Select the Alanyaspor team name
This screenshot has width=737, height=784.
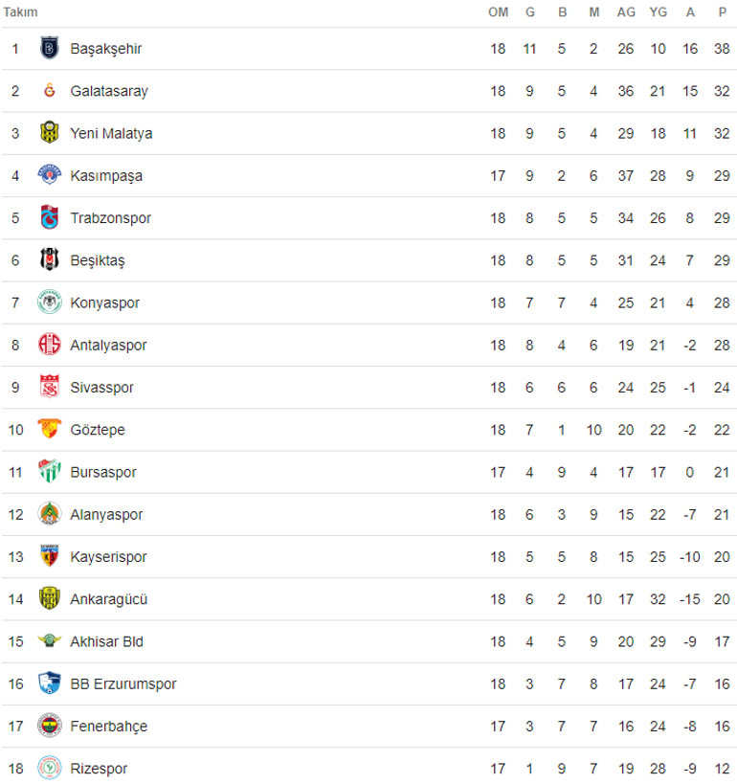click(x=106, y=515)
